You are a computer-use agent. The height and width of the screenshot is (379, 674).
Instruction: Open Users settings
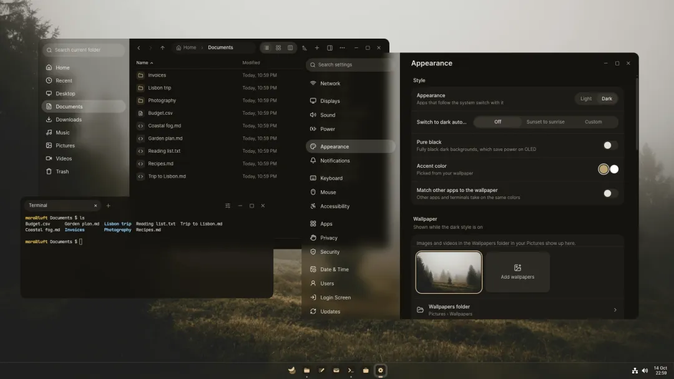350,283
